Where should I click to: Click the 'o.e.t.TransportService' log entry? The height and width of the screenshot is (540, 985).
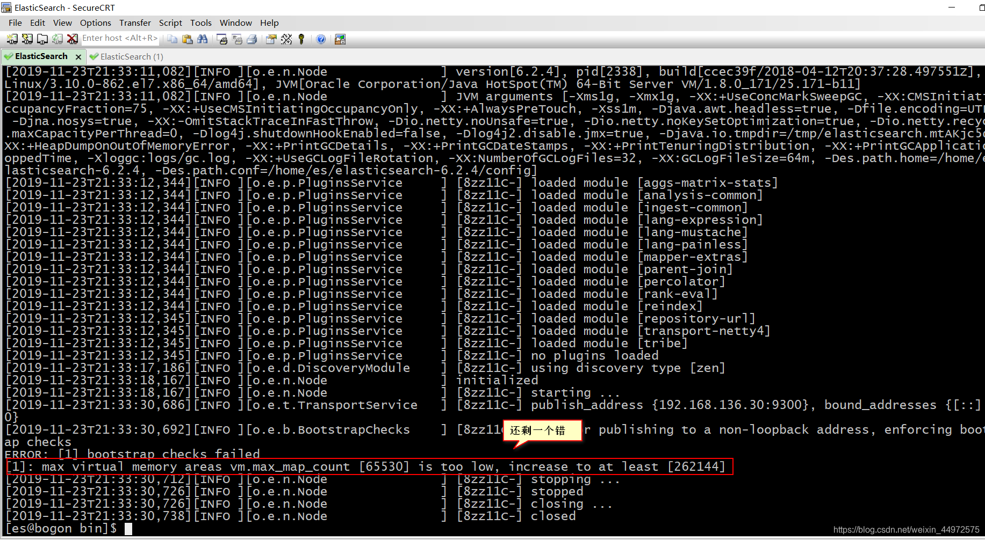pyautogui.click(x=332, y=405)
